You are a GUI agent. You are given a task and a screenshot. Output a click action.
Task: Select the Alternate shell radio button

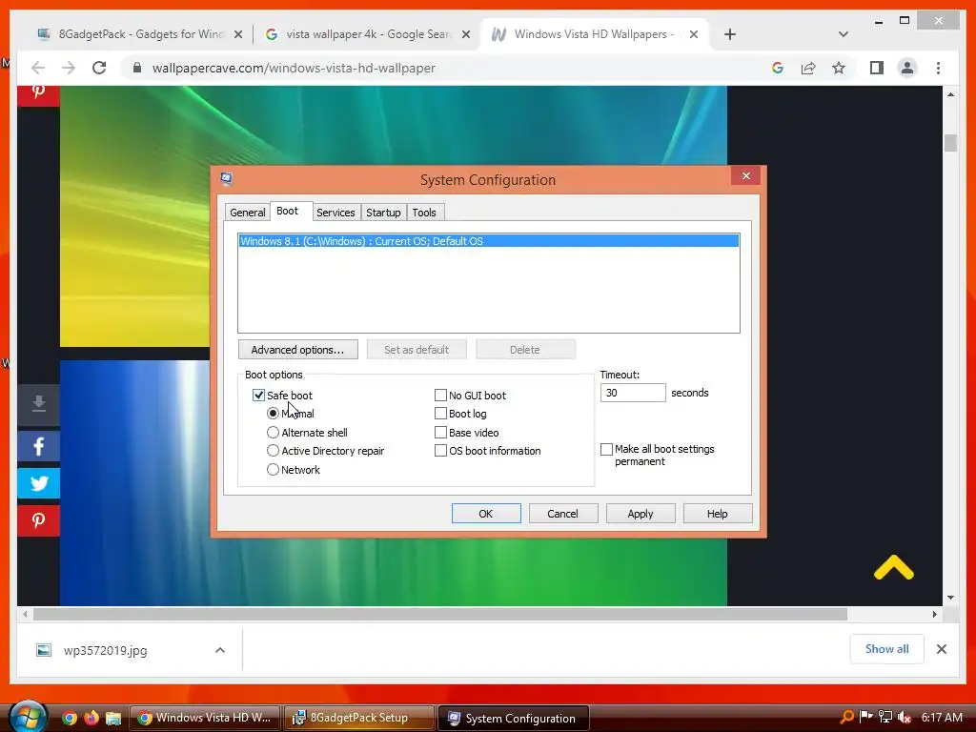(273, 432)
